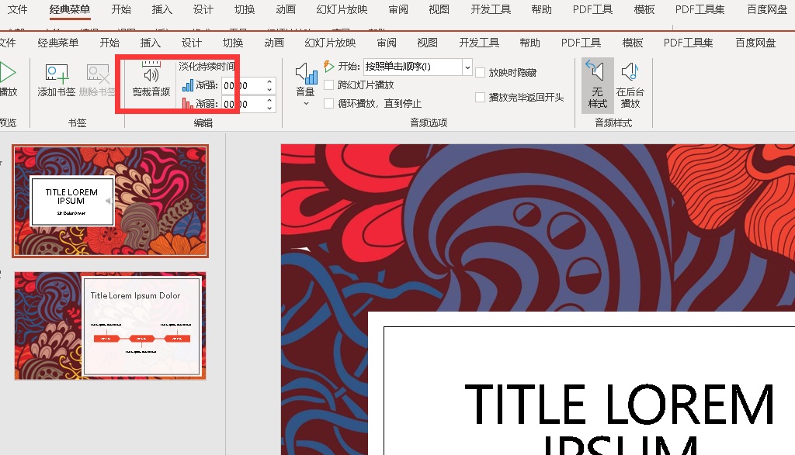795x455 pixels.
Task: Switch to 插入 tab in the top row
Action: (x=161, y=9)
